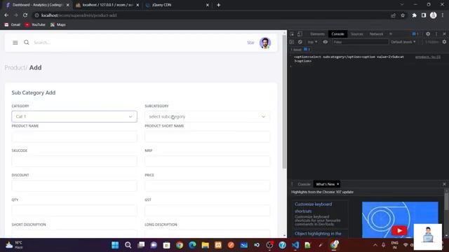449x252 pixels.
Task: Click the browser address bar
Action: [x=212, y=15]
